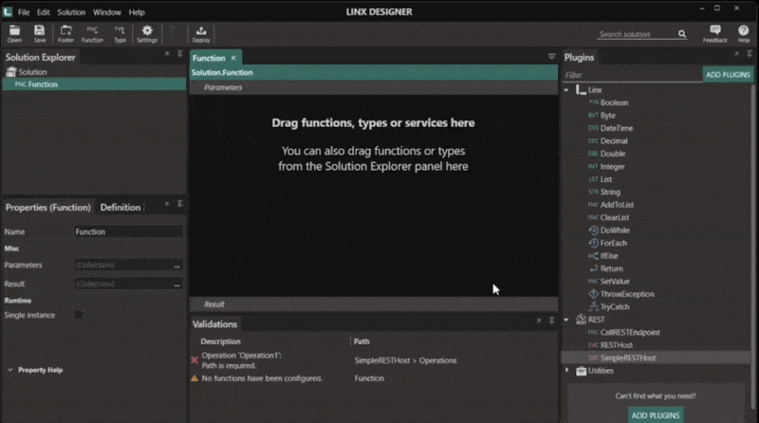Select Function in Solution Explorer

[94, 84]
